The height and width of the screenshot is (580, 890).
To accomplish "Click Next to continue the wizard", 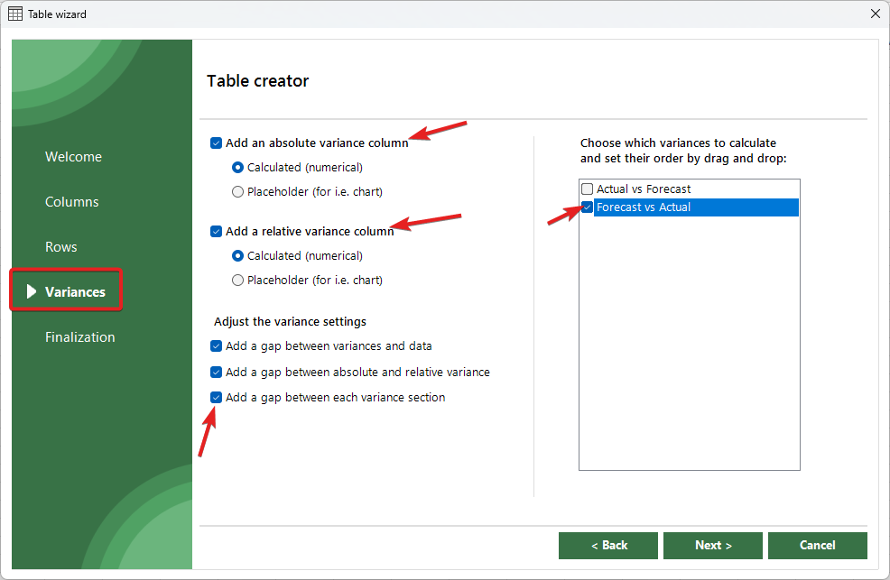I will click(x=712, y=546).
